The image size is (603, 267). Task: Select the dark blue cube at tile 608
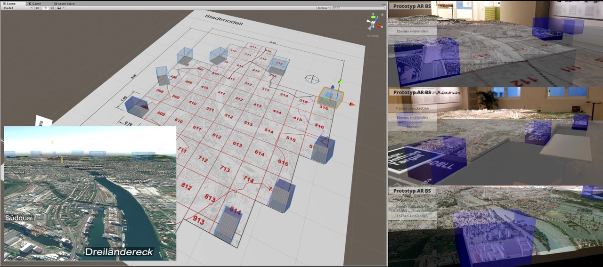coord(137,107)
